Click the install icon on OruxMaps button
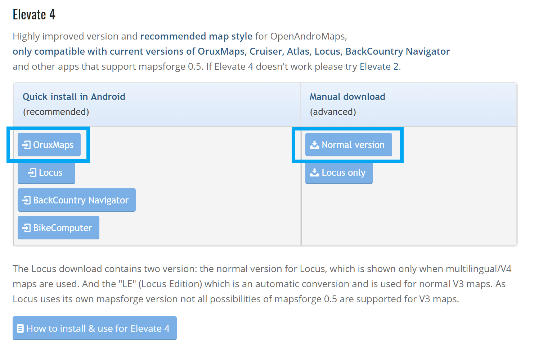This screenshot has height=349, width=534. point(26,145)
